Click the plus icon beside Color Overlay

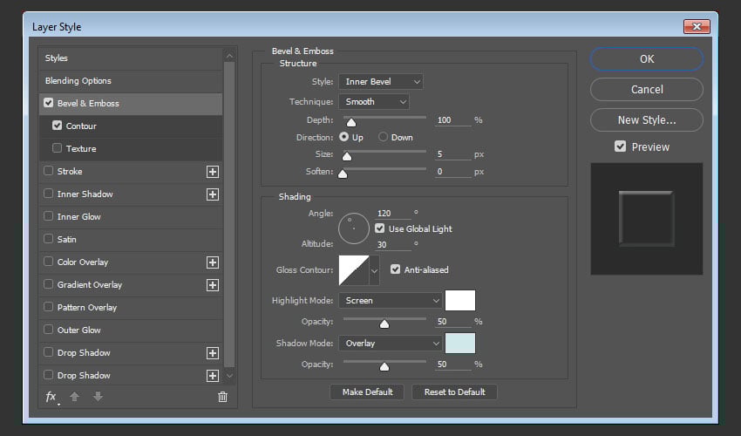pos(212,262)
